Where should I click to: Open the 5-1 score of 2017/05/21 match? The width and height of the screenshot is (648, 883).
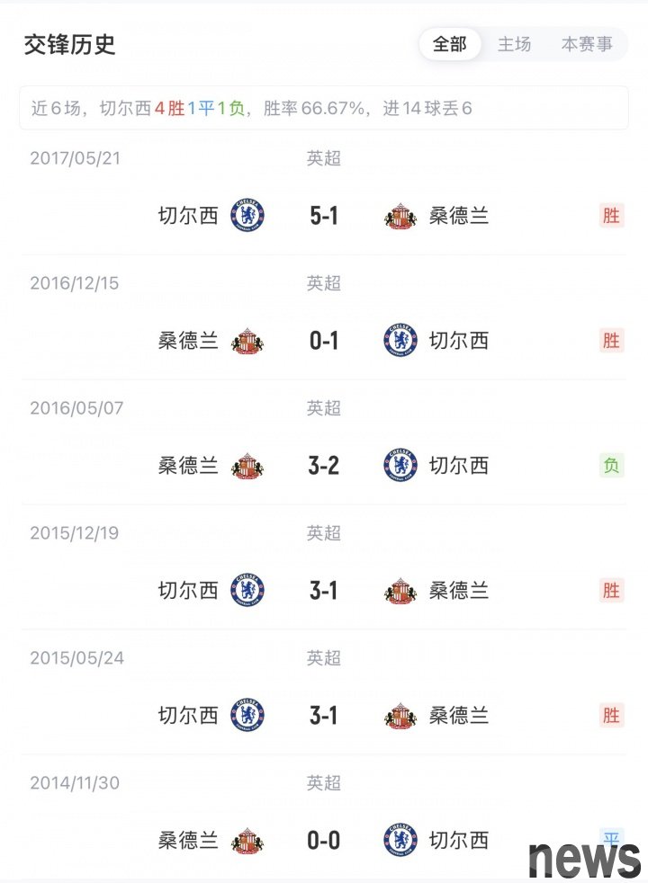[323, 216]
